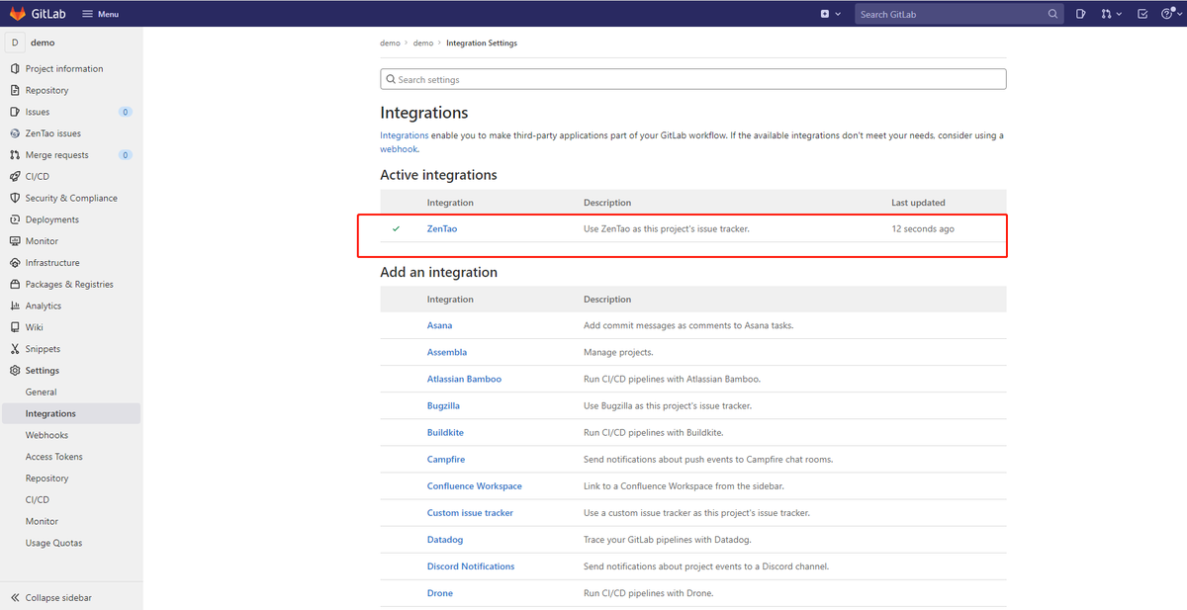The image size is (1187, 610).
Task: Open the Bugzilla integration
Action: coord(443,405)
